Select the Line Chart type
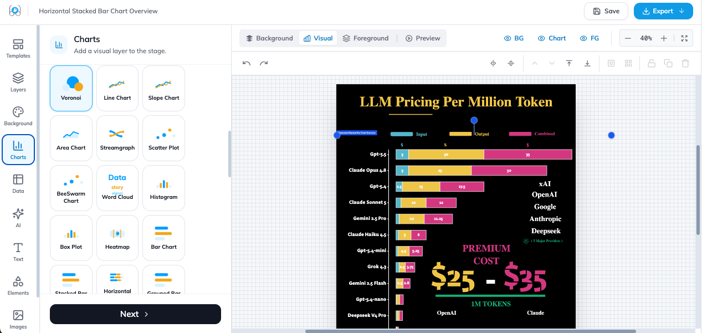The height and width of the screenshot is (333, 702). 117,88
